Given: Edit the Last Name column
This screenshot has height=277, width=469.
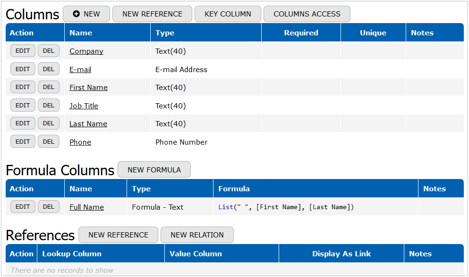Looking at the screenshot, I should (23, 123).
